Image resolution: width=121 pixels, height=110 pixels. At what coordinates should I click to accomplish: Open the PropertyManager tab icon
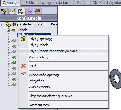tap(12, 11)
